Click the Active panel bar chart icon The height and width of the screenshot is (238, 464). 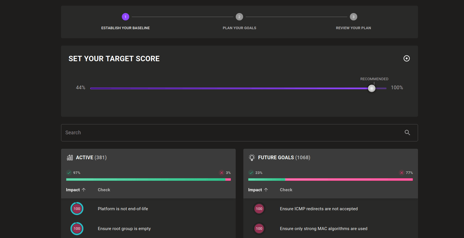(x=70, y=158)
